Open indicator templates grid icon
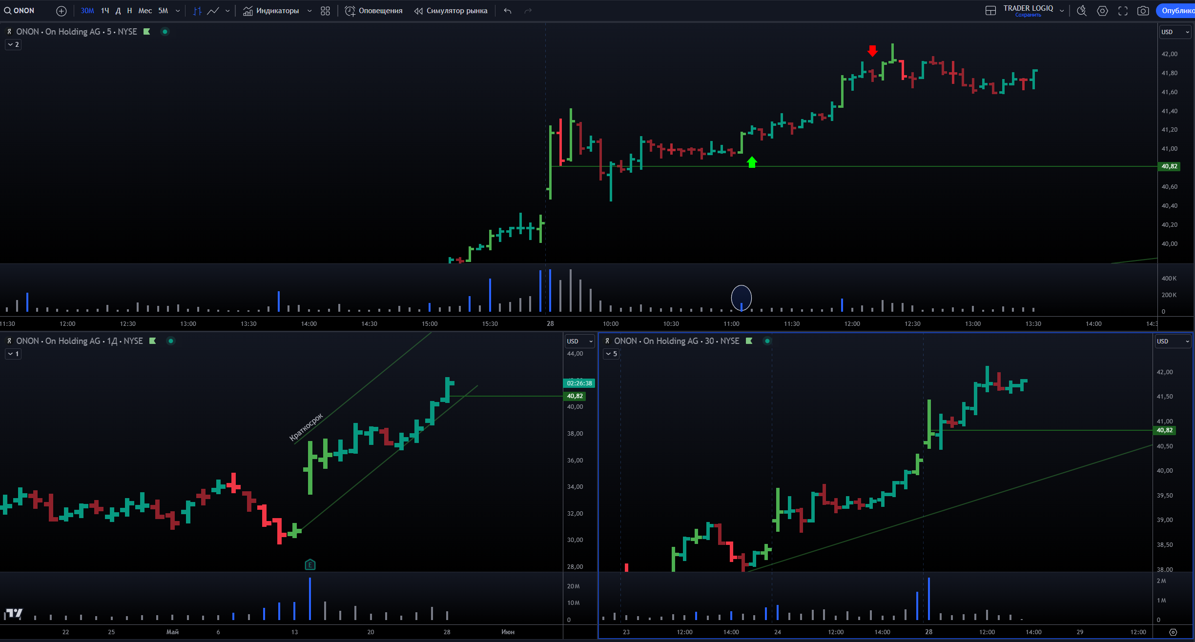The image size is (1195, 642). coord(326,11)
